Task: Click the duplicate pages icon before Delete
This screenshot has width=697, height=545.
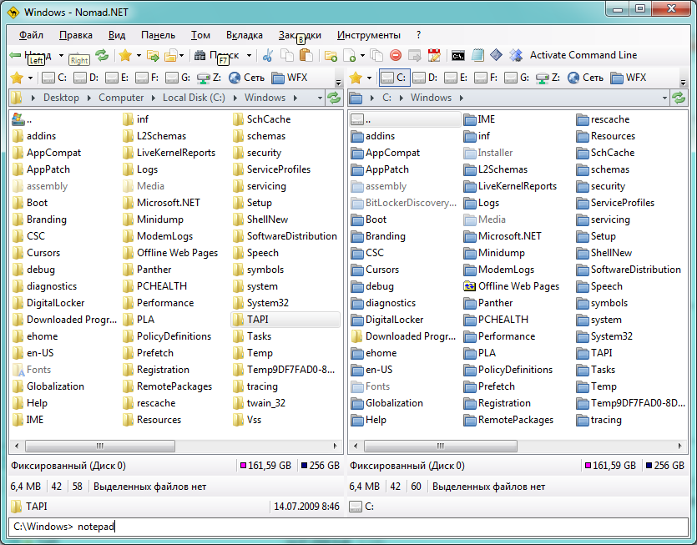Action: pos(377,55)
